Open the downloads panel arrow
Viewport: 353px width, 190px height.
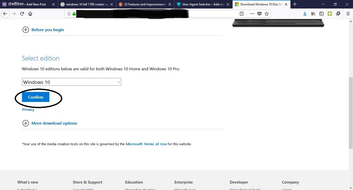click(x=305, y=14)
